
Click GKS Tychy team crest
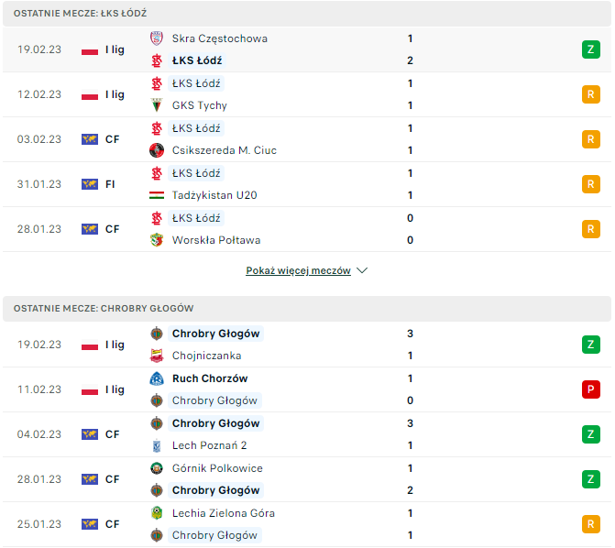[x=156, y=105]
